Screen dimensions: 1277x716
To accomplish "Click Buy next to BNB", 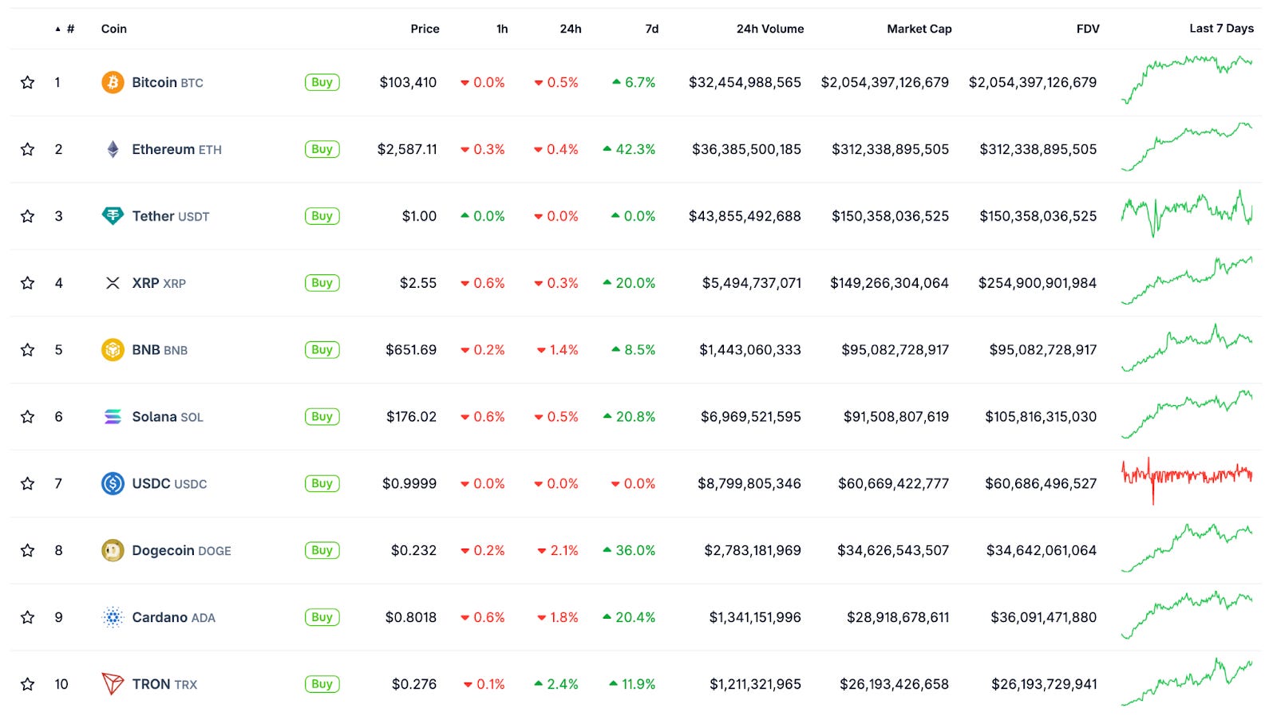I will tap(322, 350).
